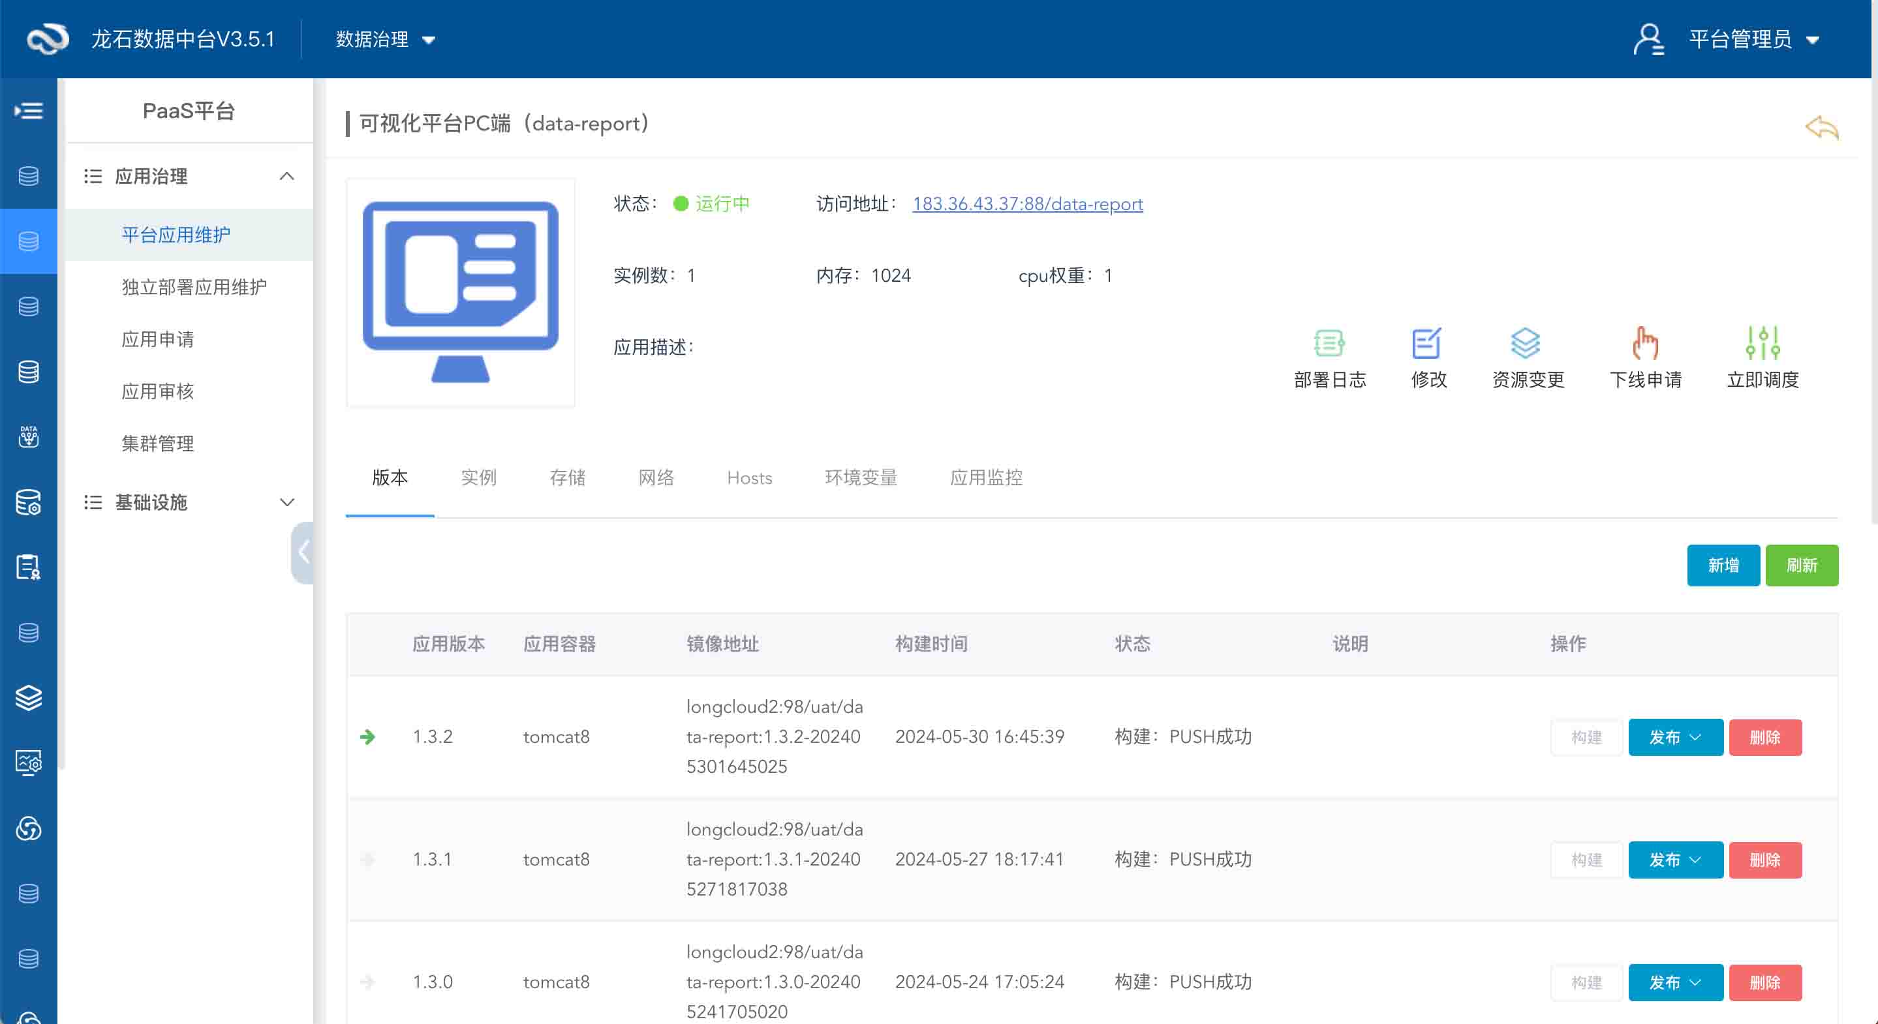
Task: Click 下线申请 offline request icon
Action: tap(1646, 358)
